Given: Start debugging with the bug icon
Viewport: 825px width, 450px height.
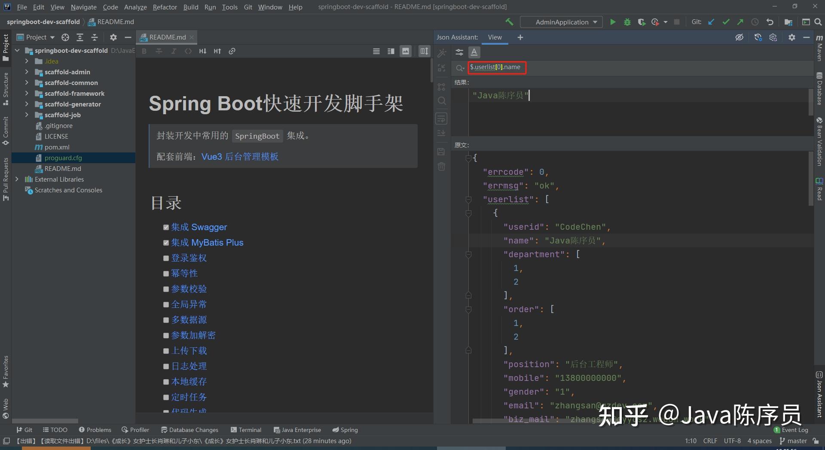Looking at the screenshot, I should point(627,21).
